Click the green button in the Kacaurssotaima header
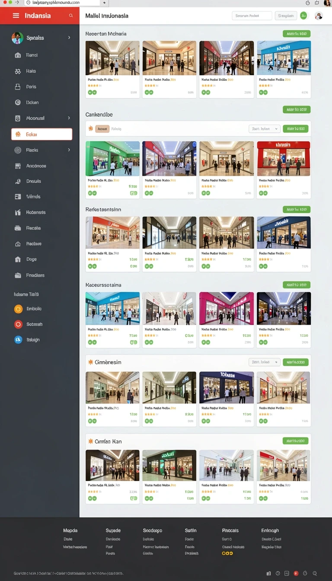 (x=297, y=285)
